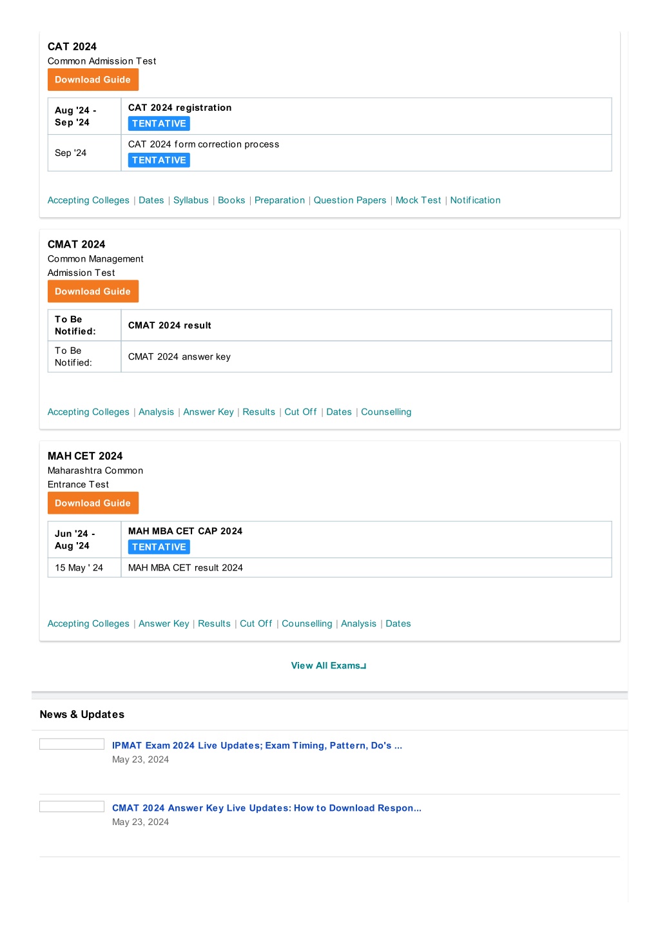This screenshot has width=660, height=934.
Task: Open CMAT Counselling link
Action: click(x=386, y=412)
